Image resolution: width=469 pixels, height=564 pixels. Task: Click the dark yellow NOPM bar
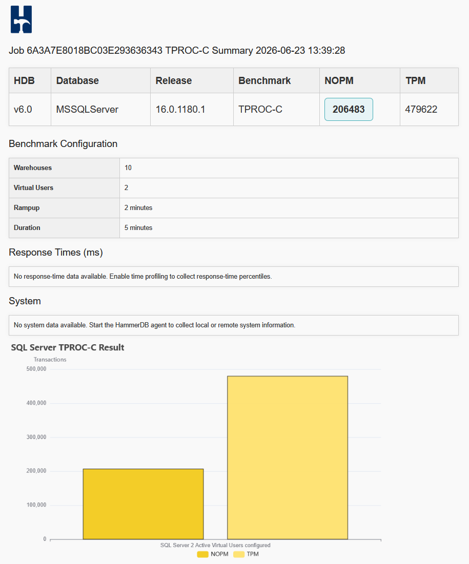(143, 504)
